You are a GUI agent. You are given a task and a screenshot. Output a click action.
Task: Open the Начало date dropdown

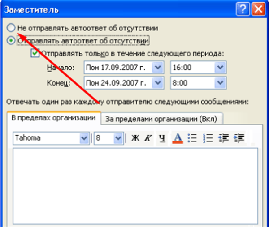pyautogui.click(x=157, y=68)
